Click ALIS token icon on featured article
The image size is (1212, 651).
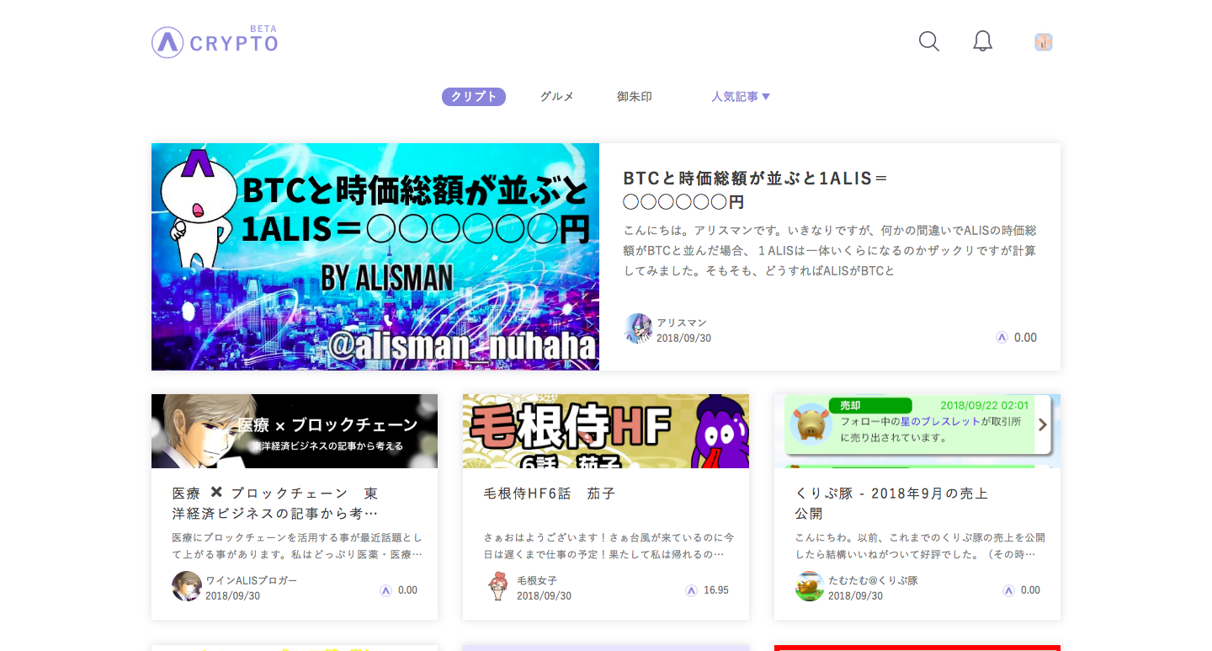tap(1002, 338)
